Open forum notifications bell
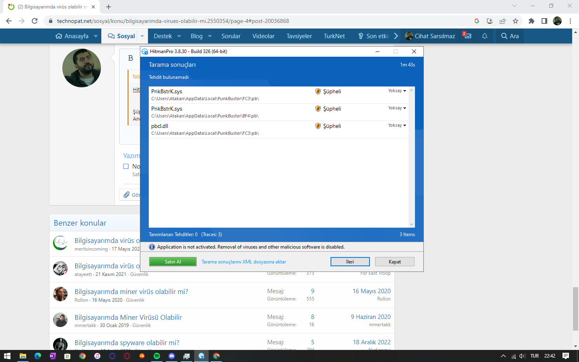 coord(485,36)
